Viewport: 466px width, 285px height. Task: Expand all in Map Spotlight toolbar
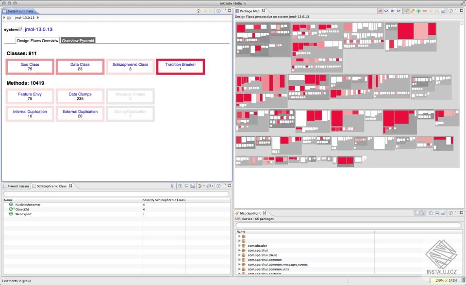(x=431, y=213)
